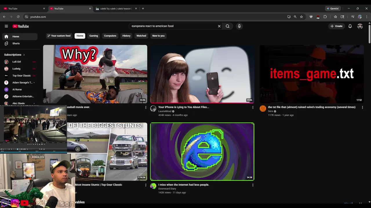The image size is (371, 208).
Task: Click title the txt file that ruined valve's economy
Action: (x=312, y=107)
